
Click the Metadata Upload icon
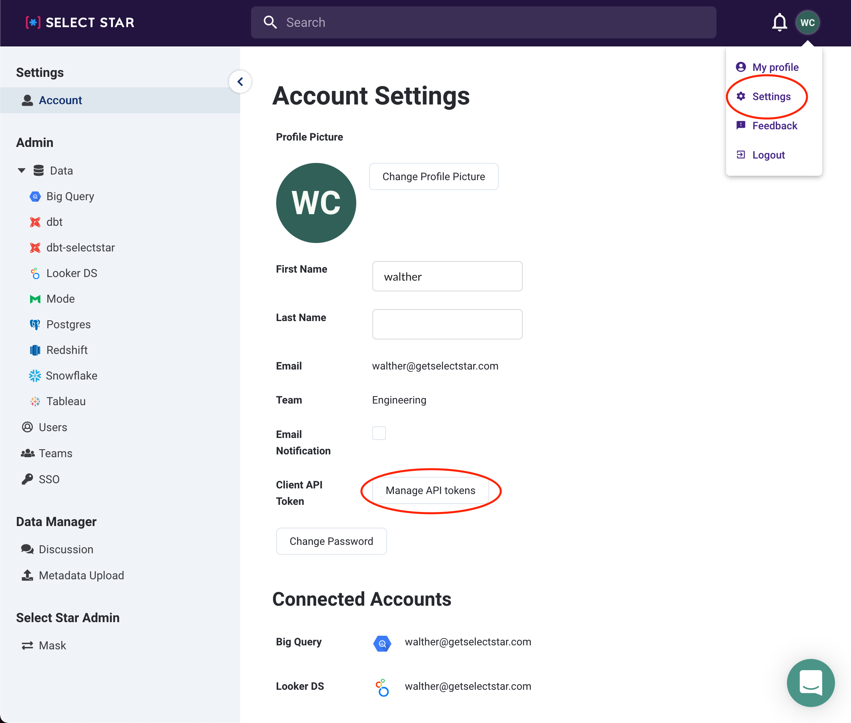(28, 575)
